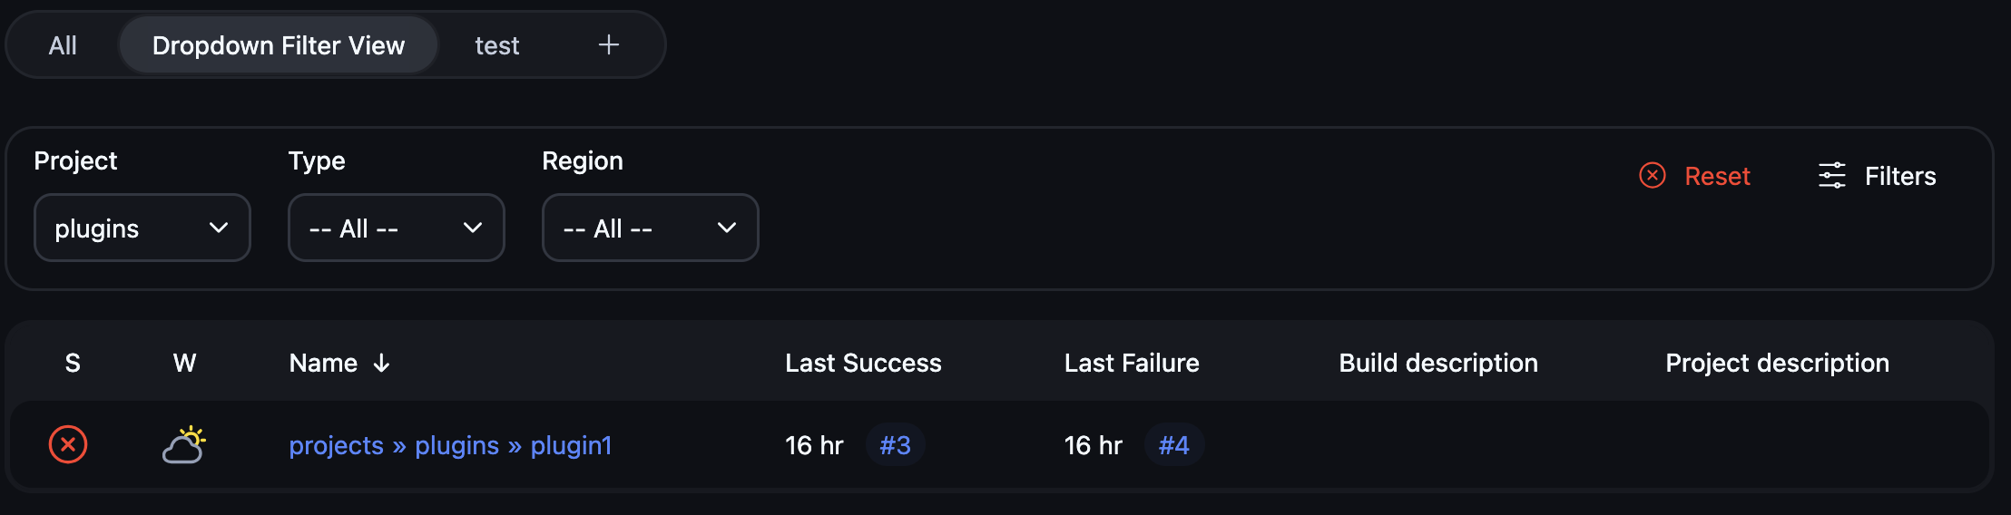Sort by Last Success column header

(863, 364)
